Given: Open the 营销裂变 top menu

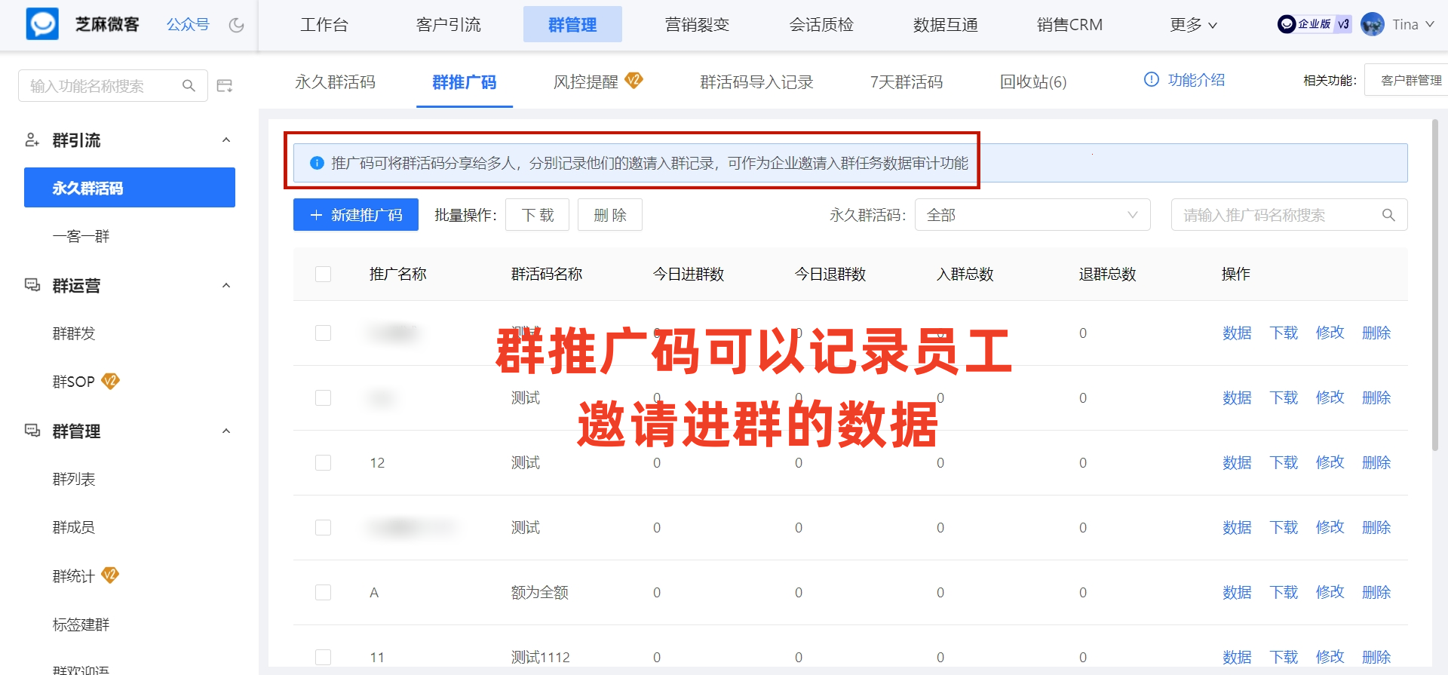Looking at the screenshot, I should (697, 25).
